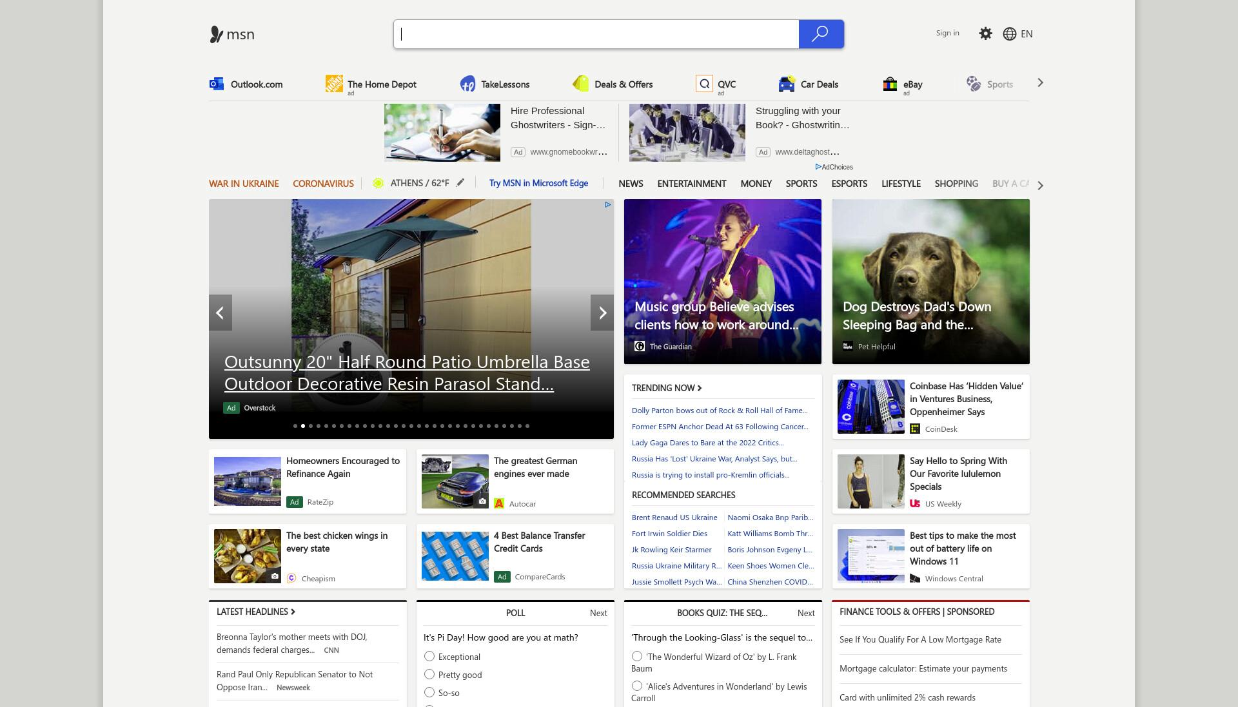
Task: Open Breonna Taylor's mother headline
Action: point(292,643)
